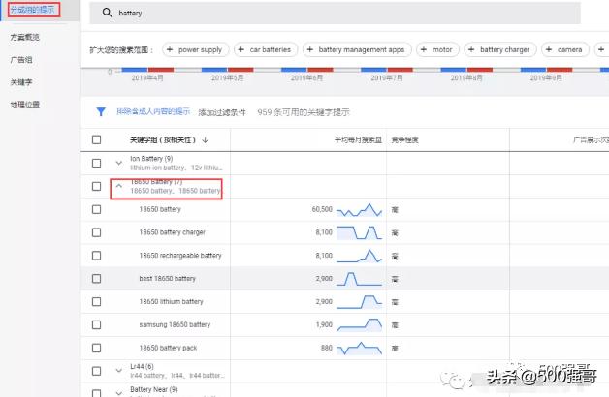
Task: Select checkbox for 18650 lithium battery
Action: [x=96, y=302]
